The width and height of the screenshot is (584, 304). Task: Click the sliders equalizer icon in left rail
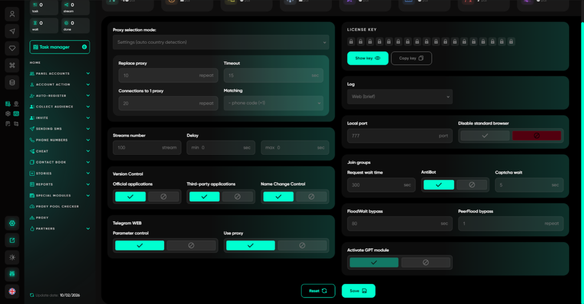[12, 274]
